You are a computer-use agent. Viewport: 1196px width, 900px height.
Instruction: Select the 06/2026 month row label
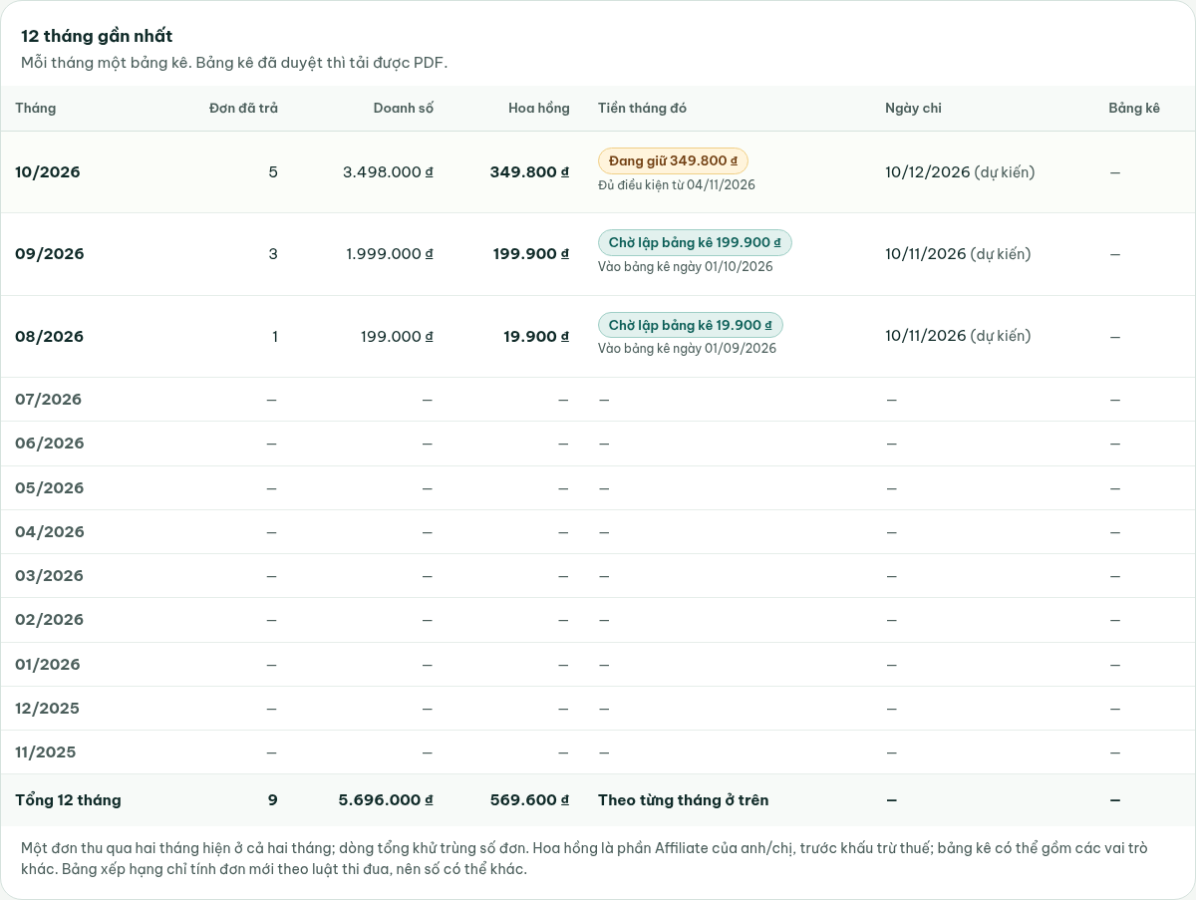tap(50, 444)
